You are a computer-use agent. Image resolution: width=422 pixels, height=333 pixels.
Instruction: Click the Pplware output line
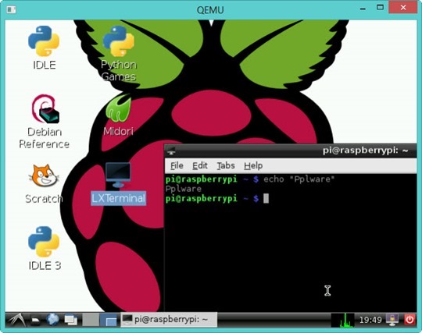coord(184,189)
